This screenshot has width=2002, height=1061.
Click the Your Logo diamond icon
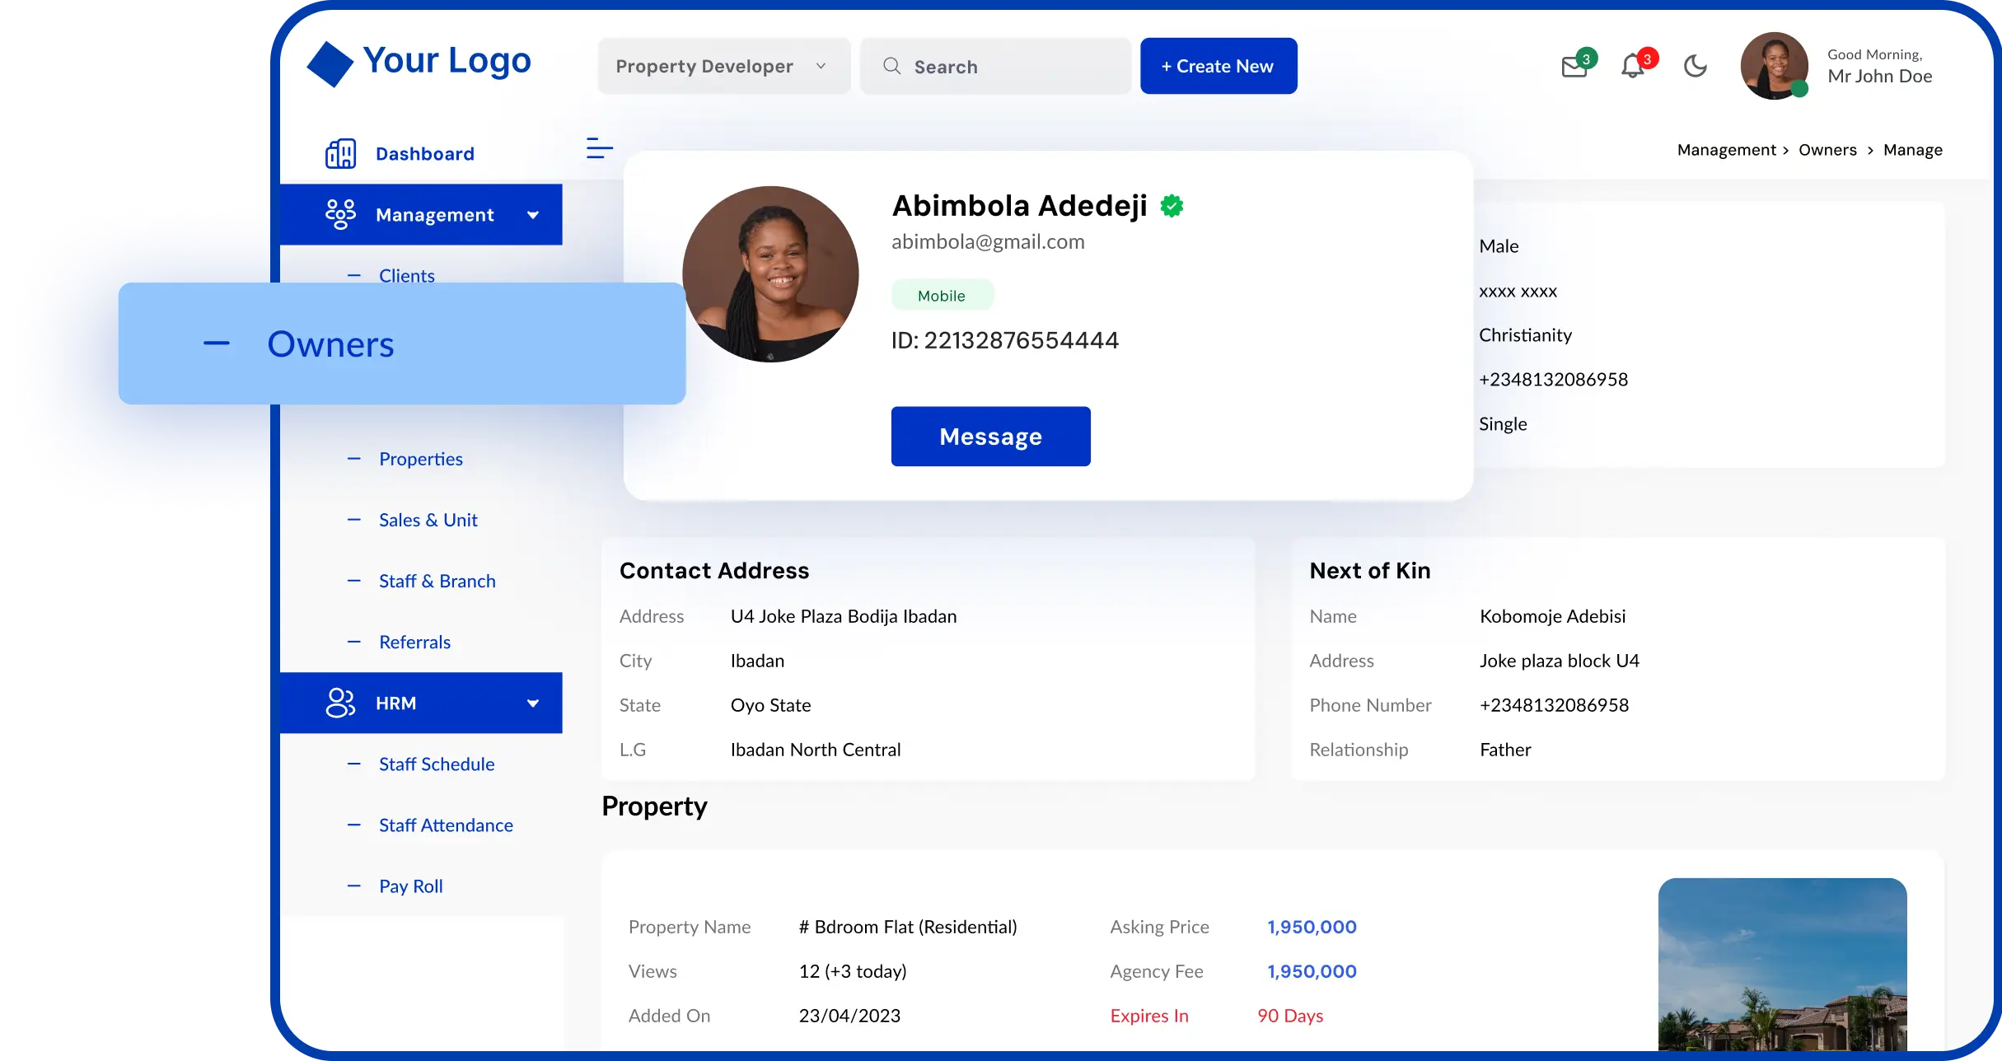[x=330, y=64]
